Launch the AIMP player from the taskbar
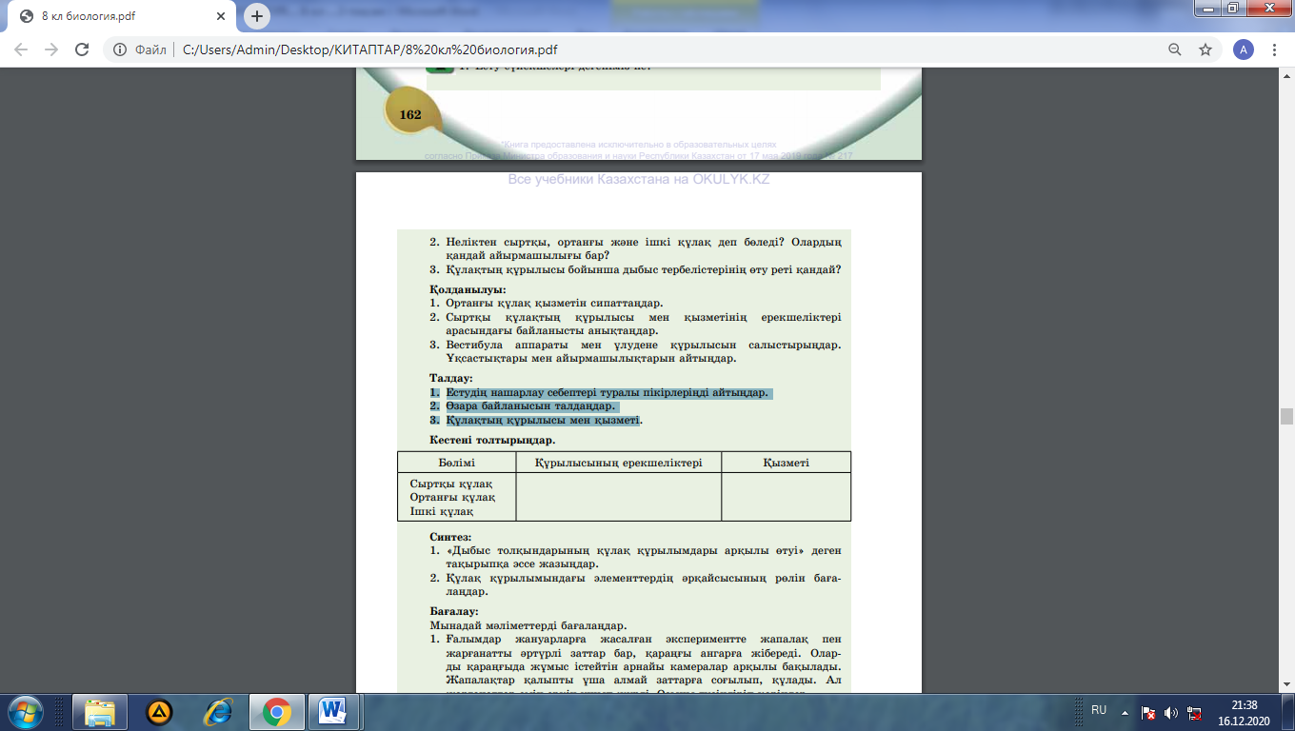 (x=159, y=711)
